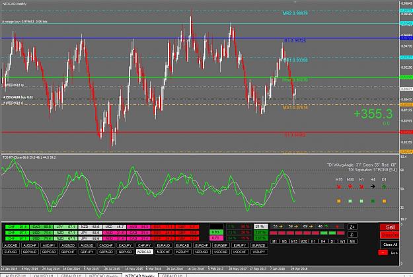The image size is (413, 277).
Task: Load the EURCAD pair
Action: [182, 245]
